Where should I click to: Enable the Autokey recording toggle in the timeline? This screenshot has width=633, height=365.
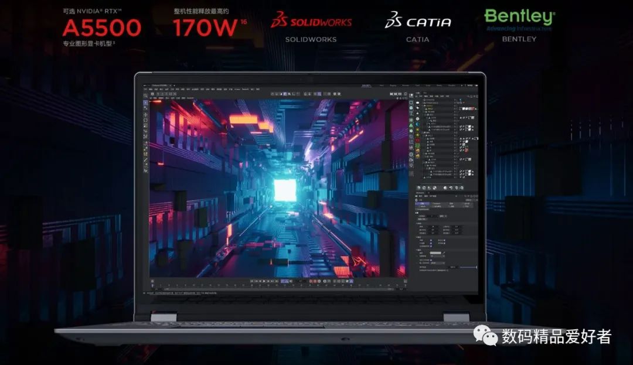(315, 281)
